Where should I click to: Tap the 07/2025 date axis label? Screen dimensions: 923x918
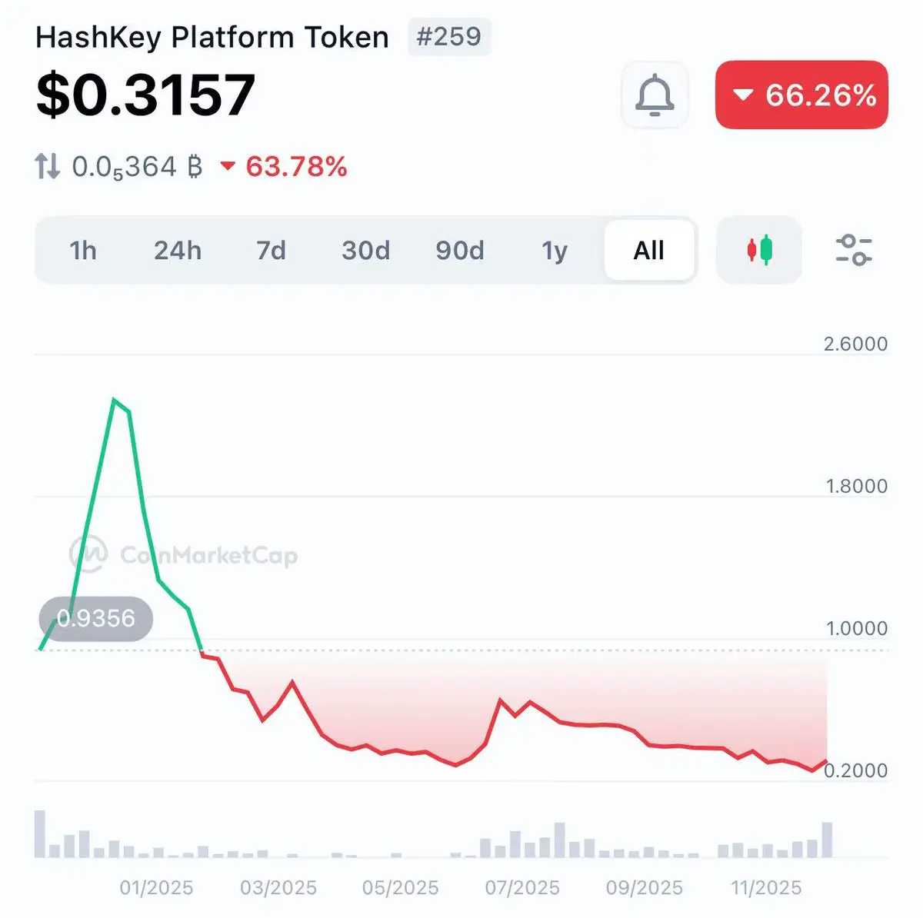522,888
